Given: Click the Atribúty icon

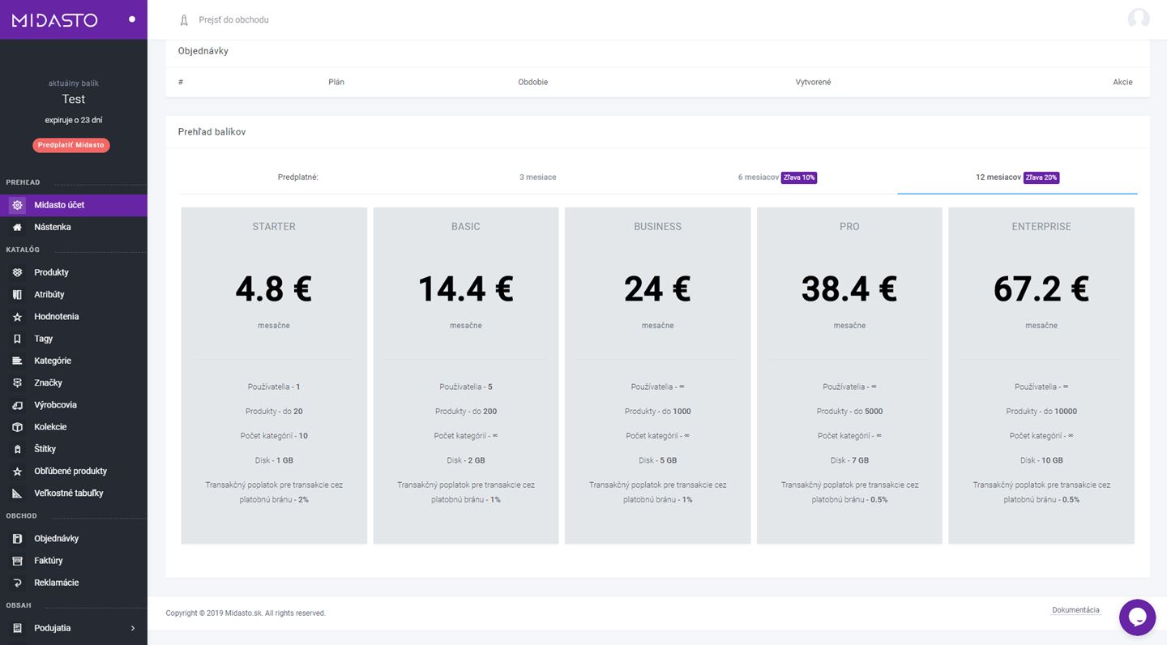Looking at the screenshot, I should tap(17, 295).
